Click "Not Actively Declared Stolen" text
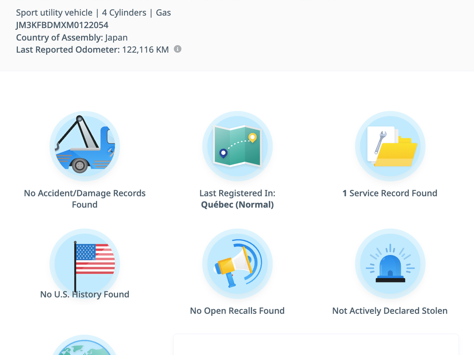Image resolution: width=474 pixels, height=355 pixels. [x=390, y=311]
